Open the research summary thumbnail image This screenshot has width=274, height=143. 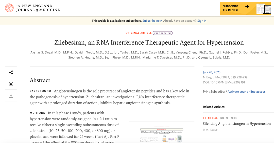click(x=161, y=134)
